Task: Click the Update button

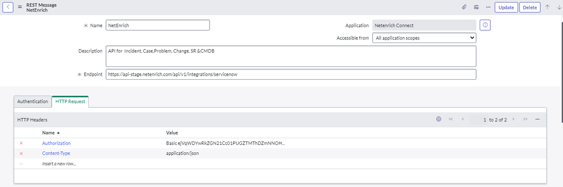Action: pyautogui.click(x=506, y=7)
